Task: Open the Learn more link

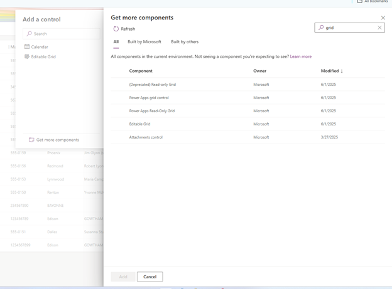Action: [x=301, y=56]
